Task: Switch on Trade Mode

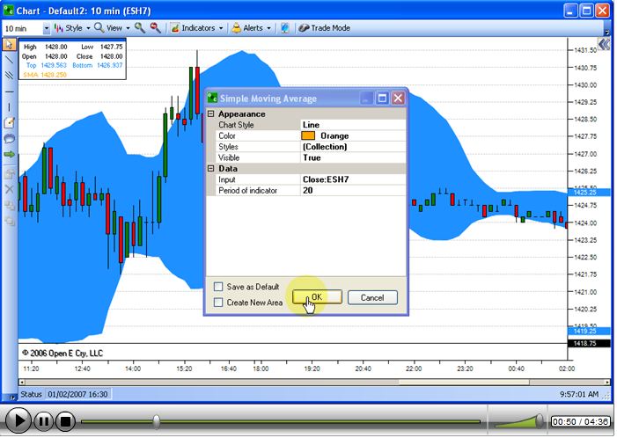Action: coord(324,28)
